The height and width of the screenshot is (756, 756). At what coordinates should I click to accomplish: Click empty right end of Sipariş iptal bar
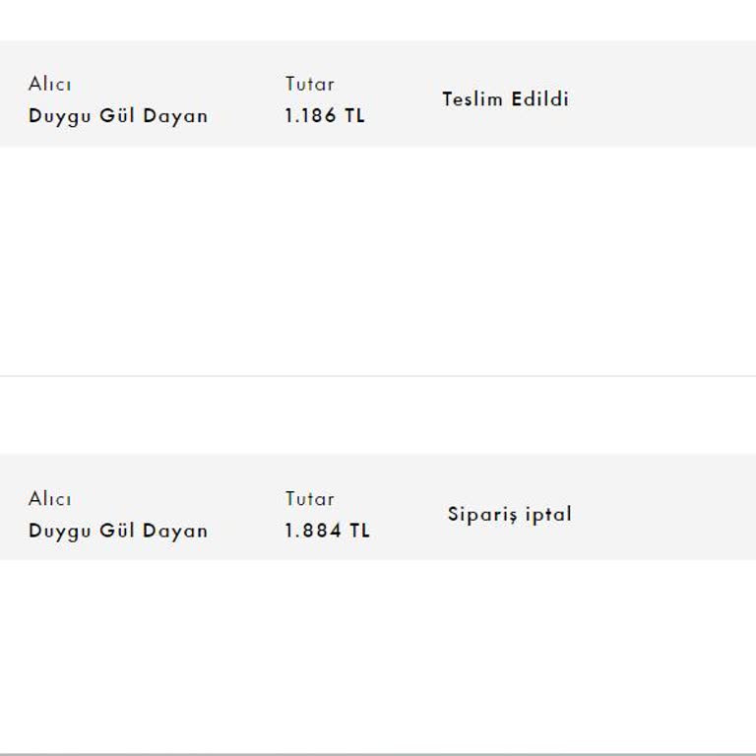689,508
